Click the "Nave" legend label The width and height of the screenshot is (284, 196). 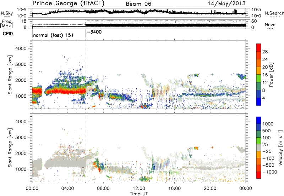pyautogui.click(x=270, y=24)
